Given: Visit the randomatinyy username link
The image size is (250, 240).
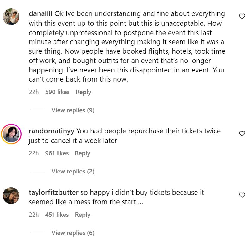Looking at the screenshot, I should (52, 131).
